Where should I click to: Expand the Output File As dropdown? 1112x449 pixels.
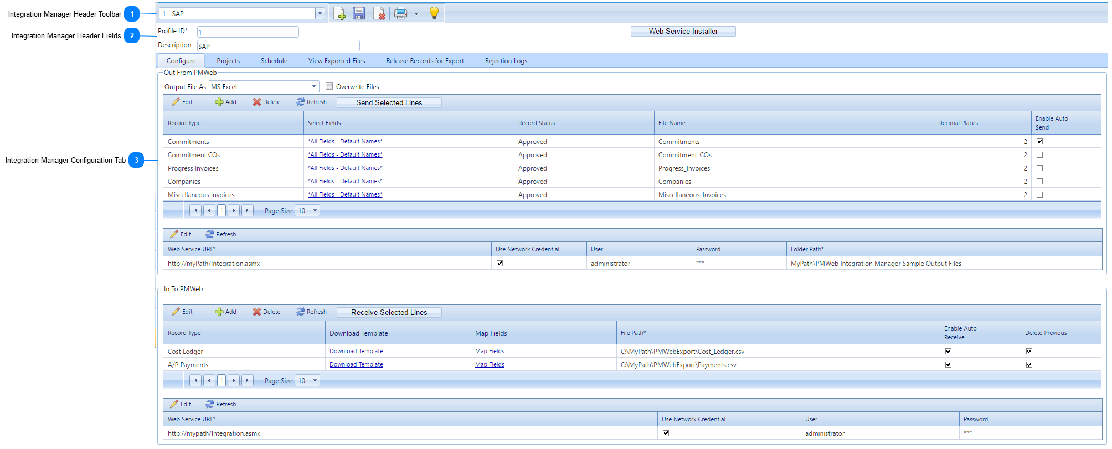click(314, 86)
